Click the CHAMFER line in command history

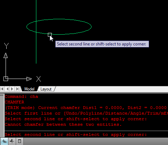click(x=14, y=102)
